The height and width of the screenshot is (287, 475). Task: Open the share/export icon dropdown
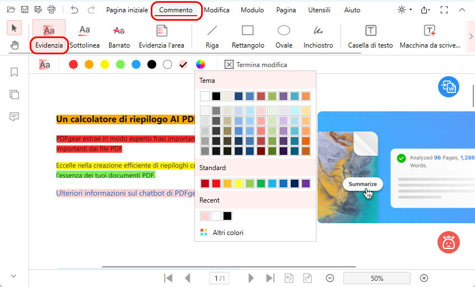425,10
